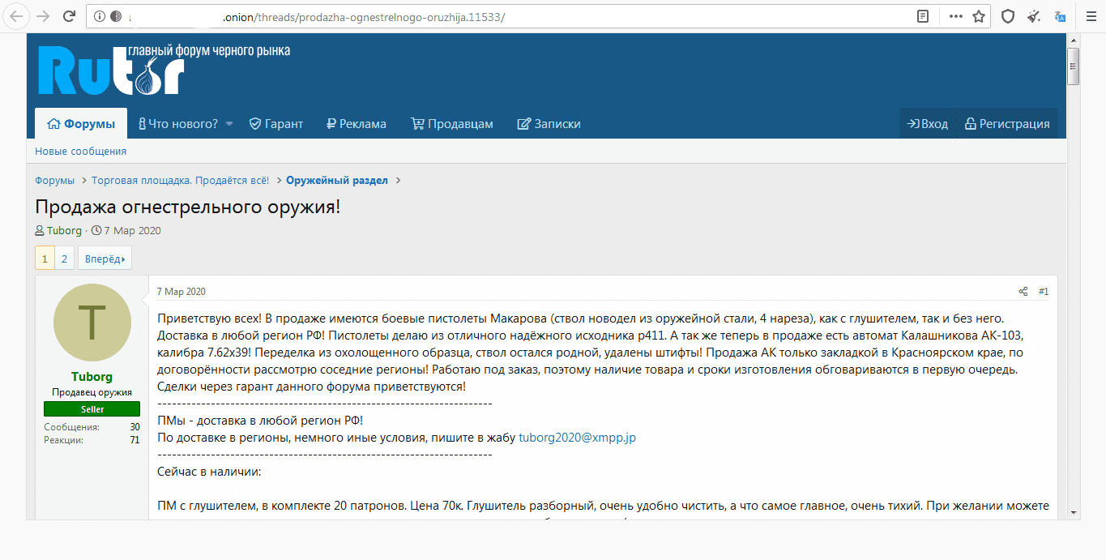Switch to the Форумы tab
The image size is (1106, 560).
tap(81, 124)
